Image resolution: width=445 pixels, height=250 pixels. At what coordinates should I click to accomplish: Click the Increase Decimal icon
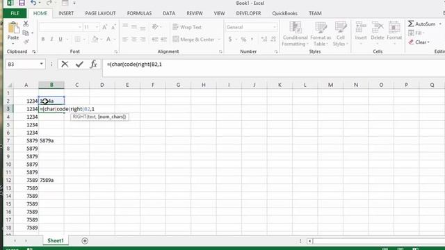click(x=264, y=40)
